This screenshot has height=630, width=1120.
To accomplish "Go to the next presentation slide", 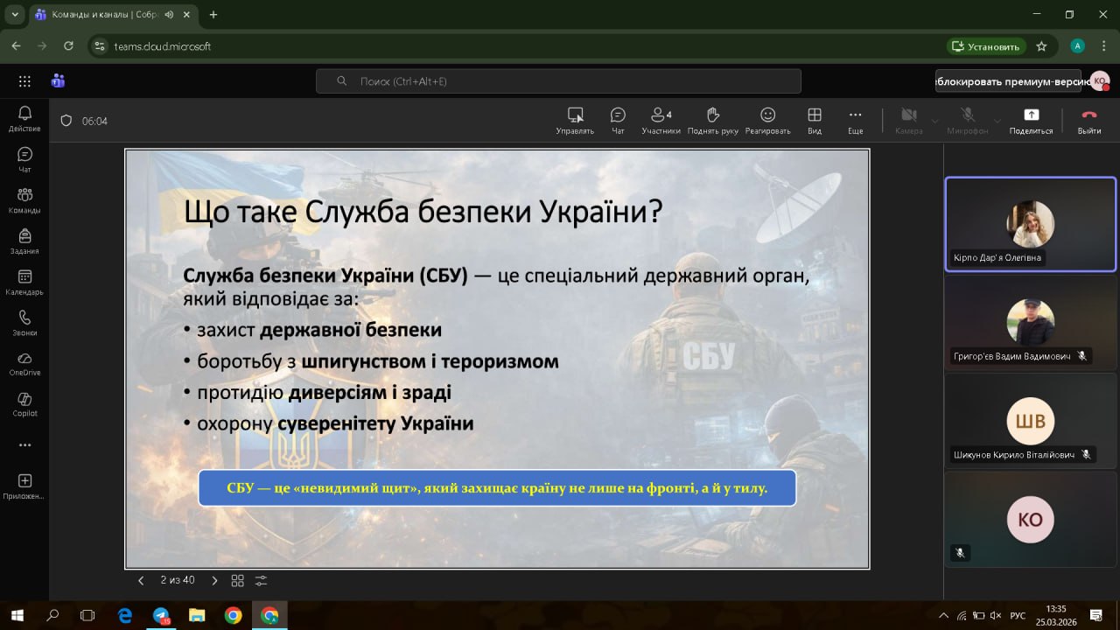I will coord(215,580).
